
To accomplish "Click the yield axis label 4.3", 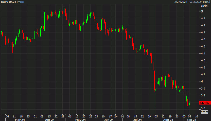I will pyautogui.click(x=203, y=60).
